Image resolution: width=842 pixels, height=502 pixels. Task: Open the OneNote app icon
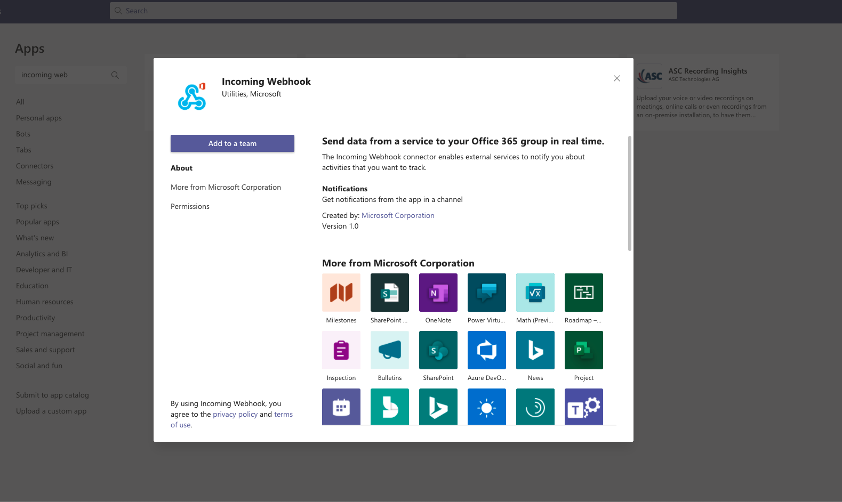coord(438,293)
